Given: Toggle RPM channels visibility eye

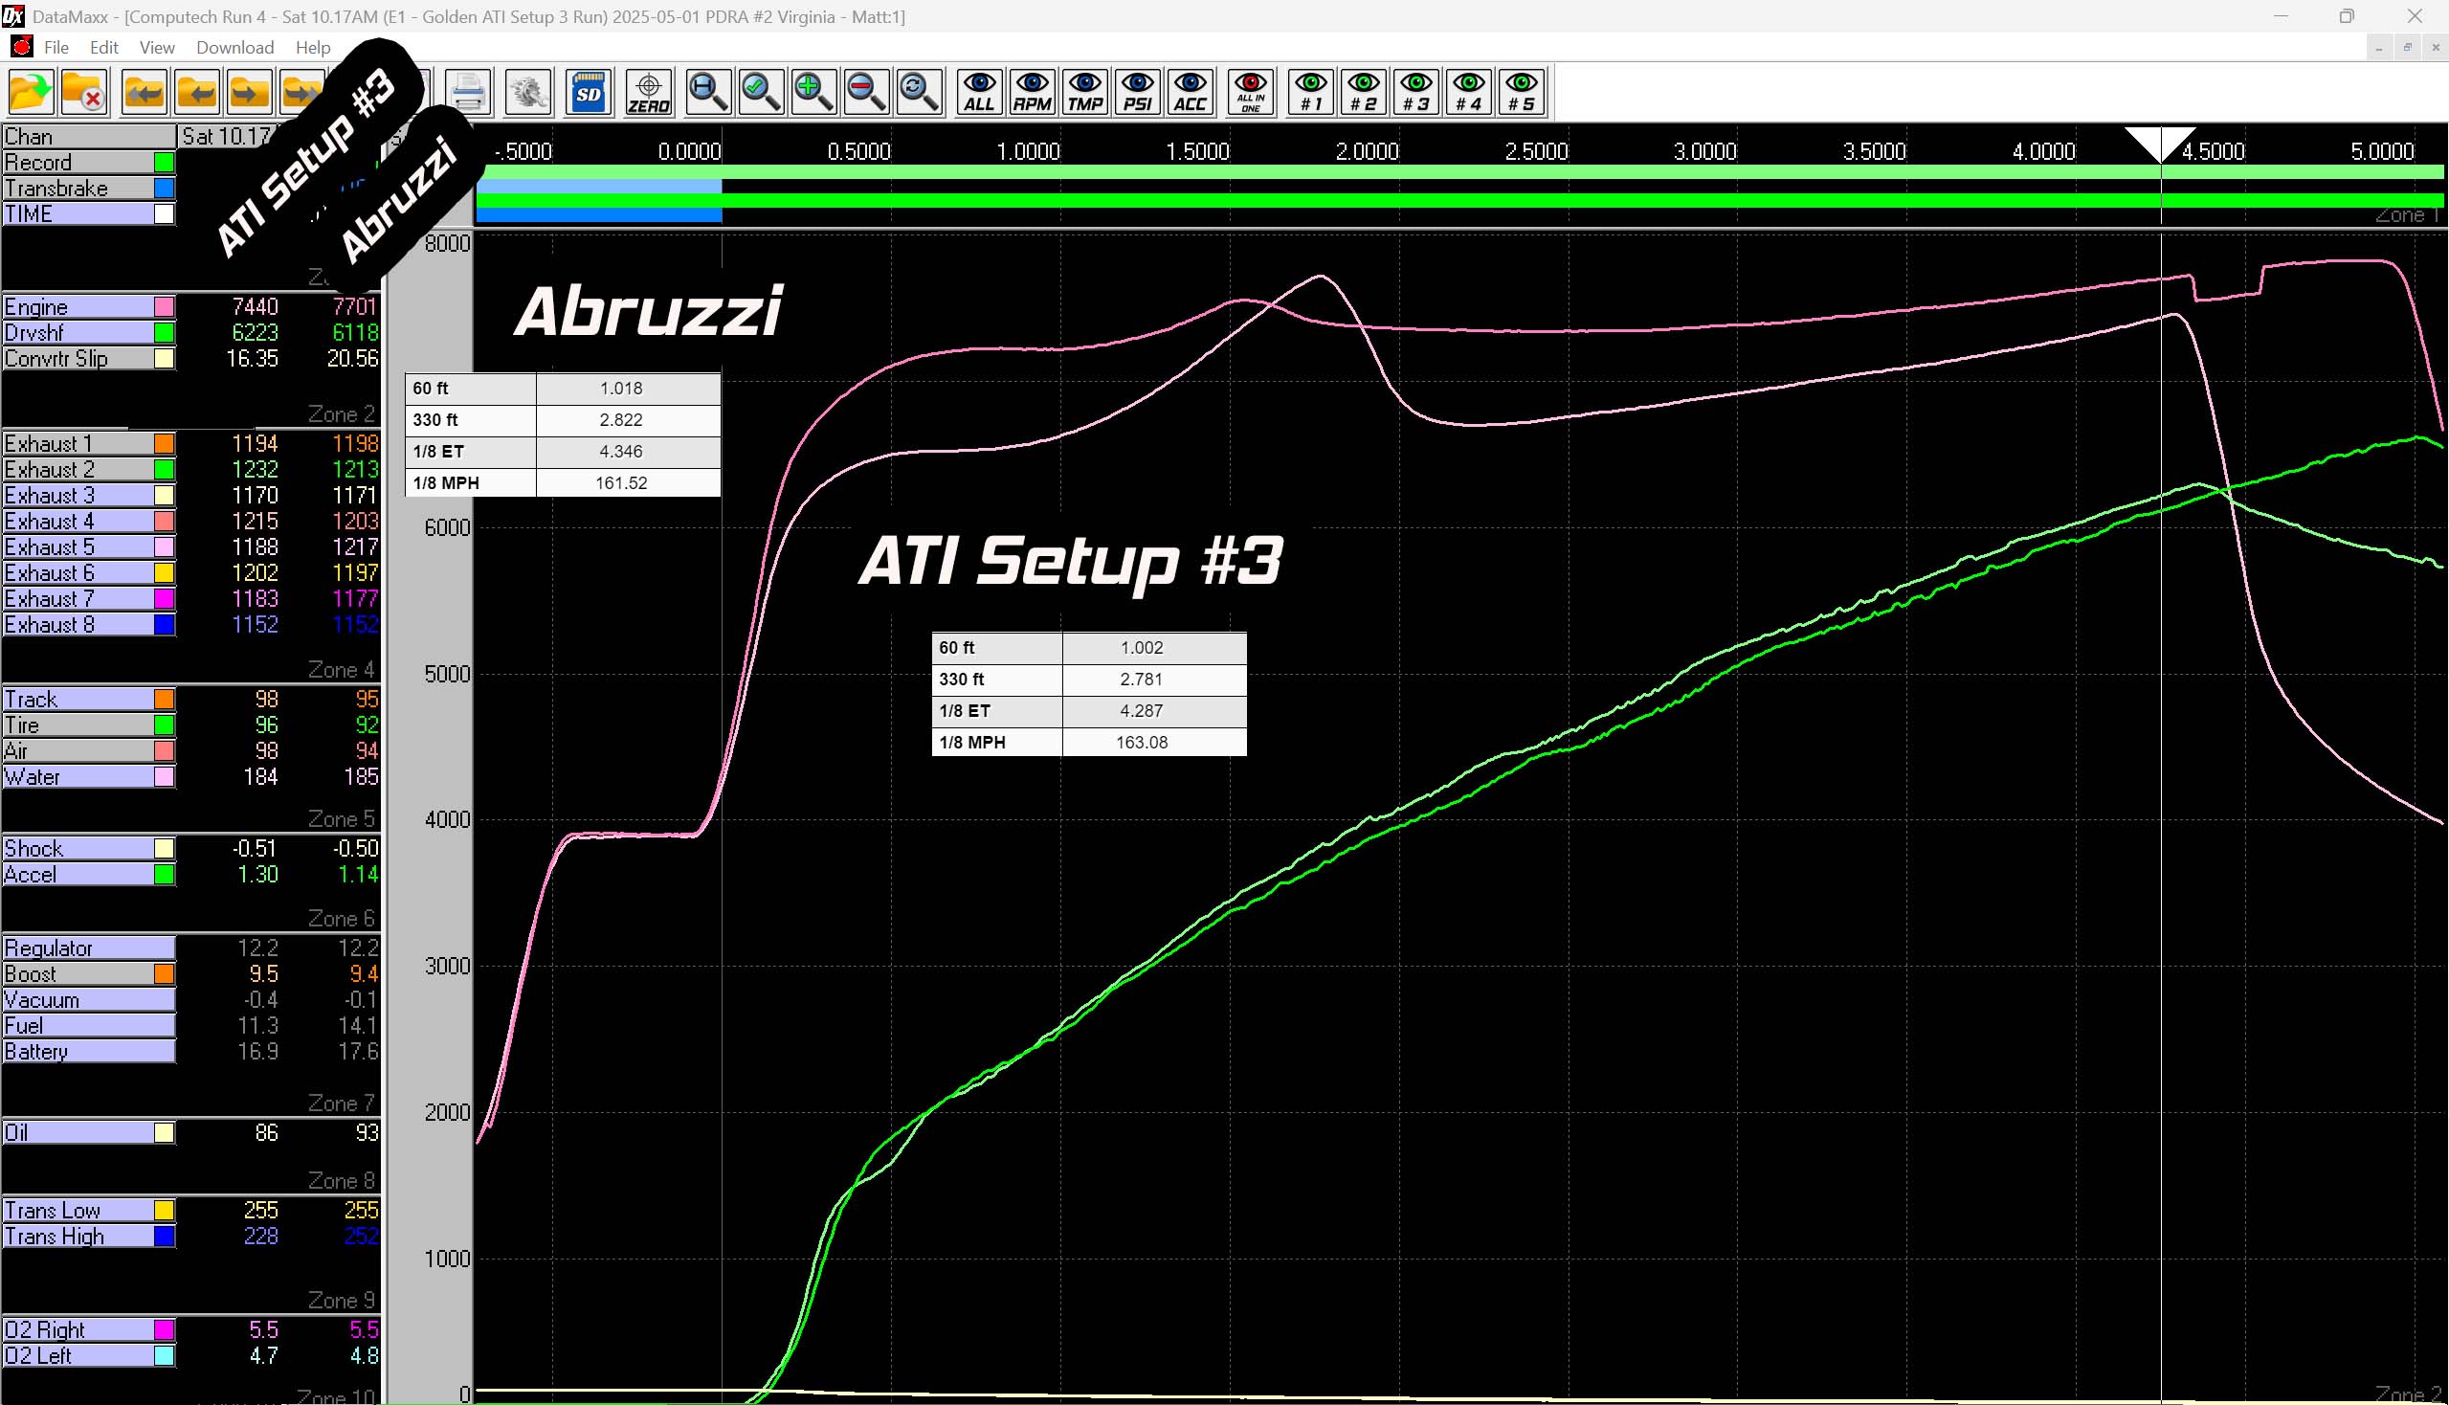Looking at the screenshot, I should pos(1033,93).
